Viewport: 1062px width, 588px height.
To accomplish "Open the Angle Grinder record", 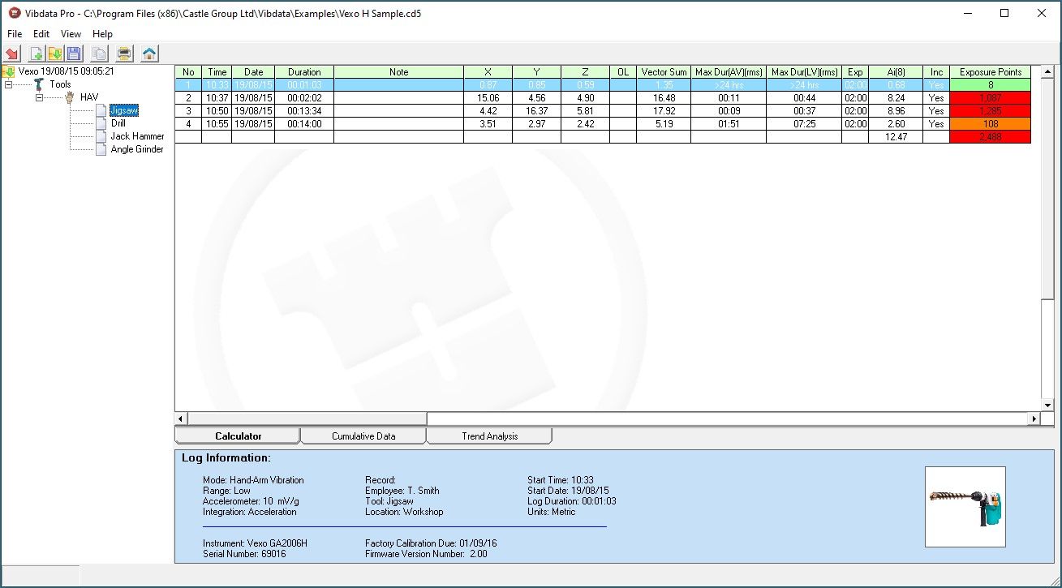I will [137, 149].
